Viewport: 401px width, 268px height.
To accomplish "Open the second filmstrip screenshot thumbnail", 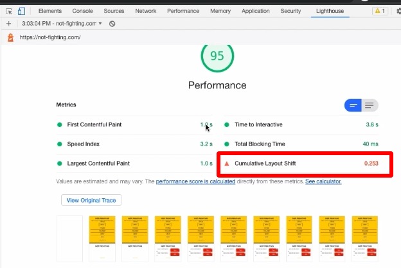I will tap(102, 239).
